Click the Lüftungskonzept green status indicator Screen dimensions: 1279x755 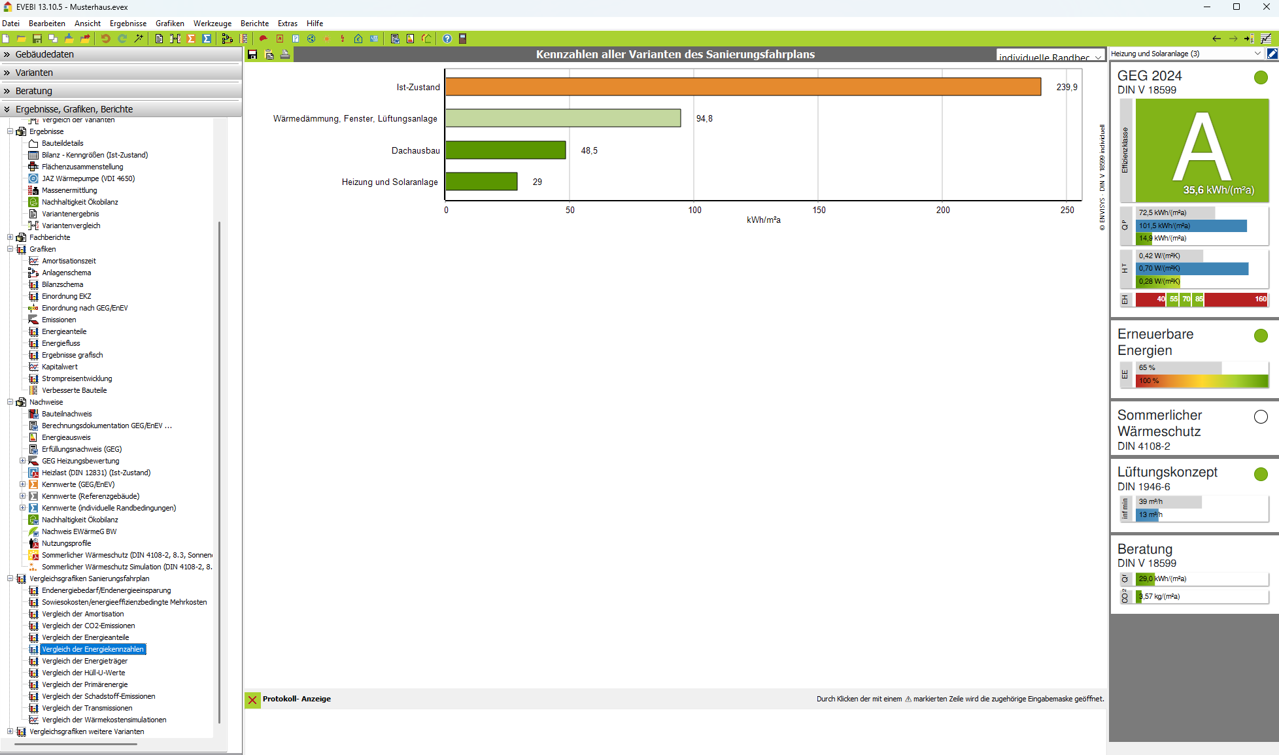[1261, 474]
